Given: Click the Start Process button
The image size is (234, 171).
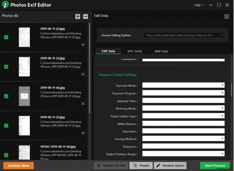Looking at the screenshot, I should [x=215, y=165].
